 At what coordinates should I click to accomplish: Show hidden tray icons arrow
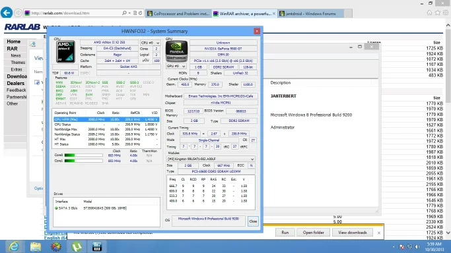tap(394, 246)
